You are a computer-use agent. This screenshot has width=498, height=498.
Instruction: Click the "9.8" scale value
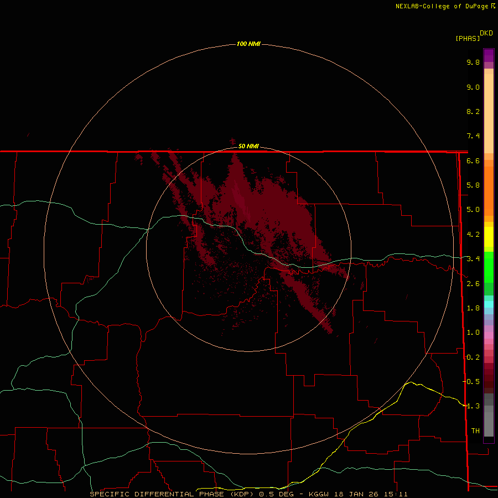pyautogui.click(x=473, y=62)
